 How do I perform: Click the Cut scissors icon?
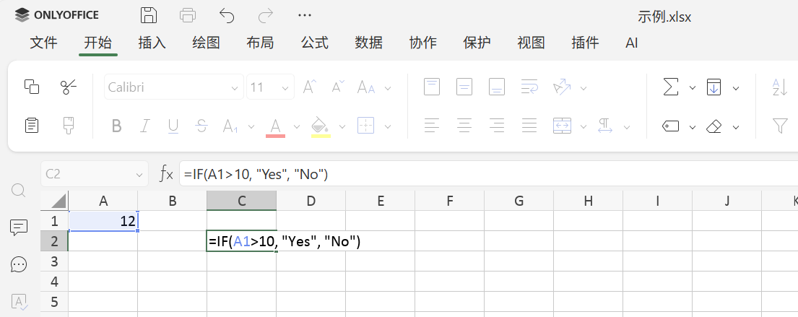click(x=69, y=87)
